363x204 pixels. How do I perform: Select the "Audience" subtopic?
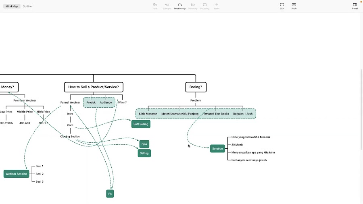(x=106, y=102)
